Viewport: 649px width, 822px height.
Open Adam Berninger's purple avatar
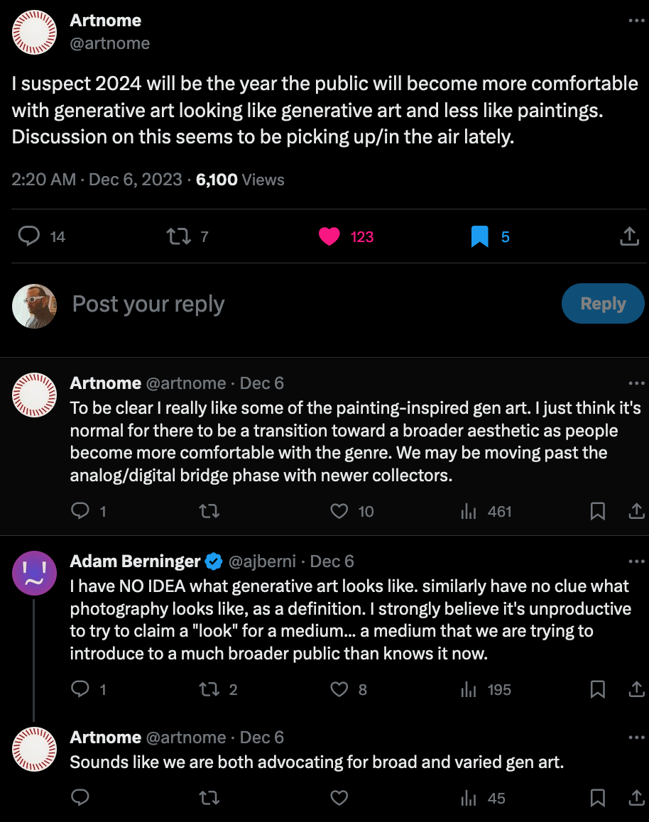pos(34,572)
